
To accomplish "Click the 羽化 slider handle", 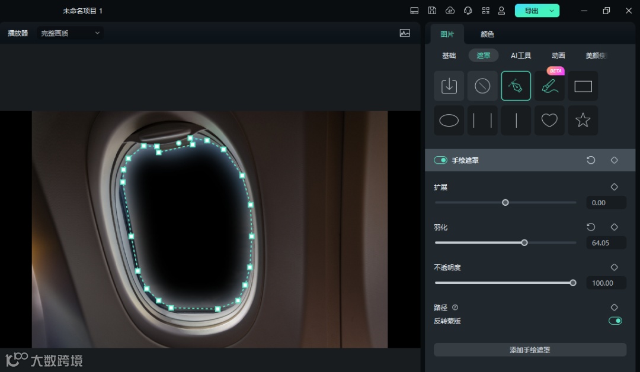I will tap(524, 243).
